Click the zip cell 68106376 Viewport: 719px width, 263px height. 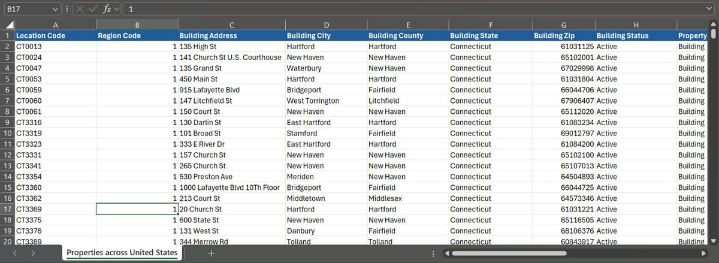564,231
